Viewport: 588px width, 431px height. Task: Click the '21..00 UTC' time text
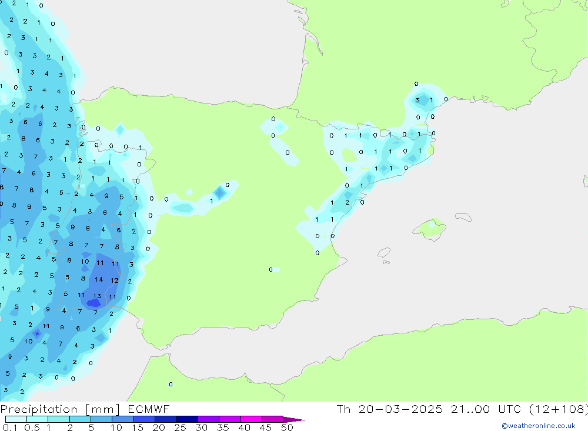coord(486,409)
